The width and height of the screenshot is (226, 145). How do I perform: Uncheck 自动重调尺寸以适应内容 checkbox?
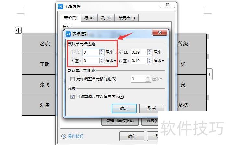tap(72, 96)
